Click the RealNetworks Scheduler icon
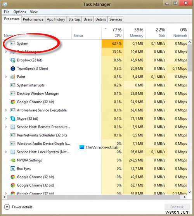 click(13, 135)
